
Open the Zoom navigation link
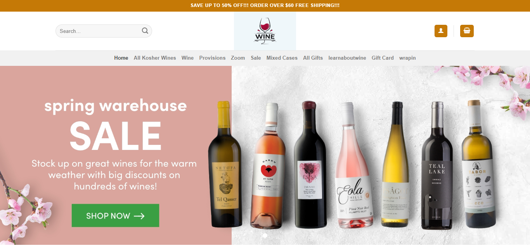[x=238, y=58]
